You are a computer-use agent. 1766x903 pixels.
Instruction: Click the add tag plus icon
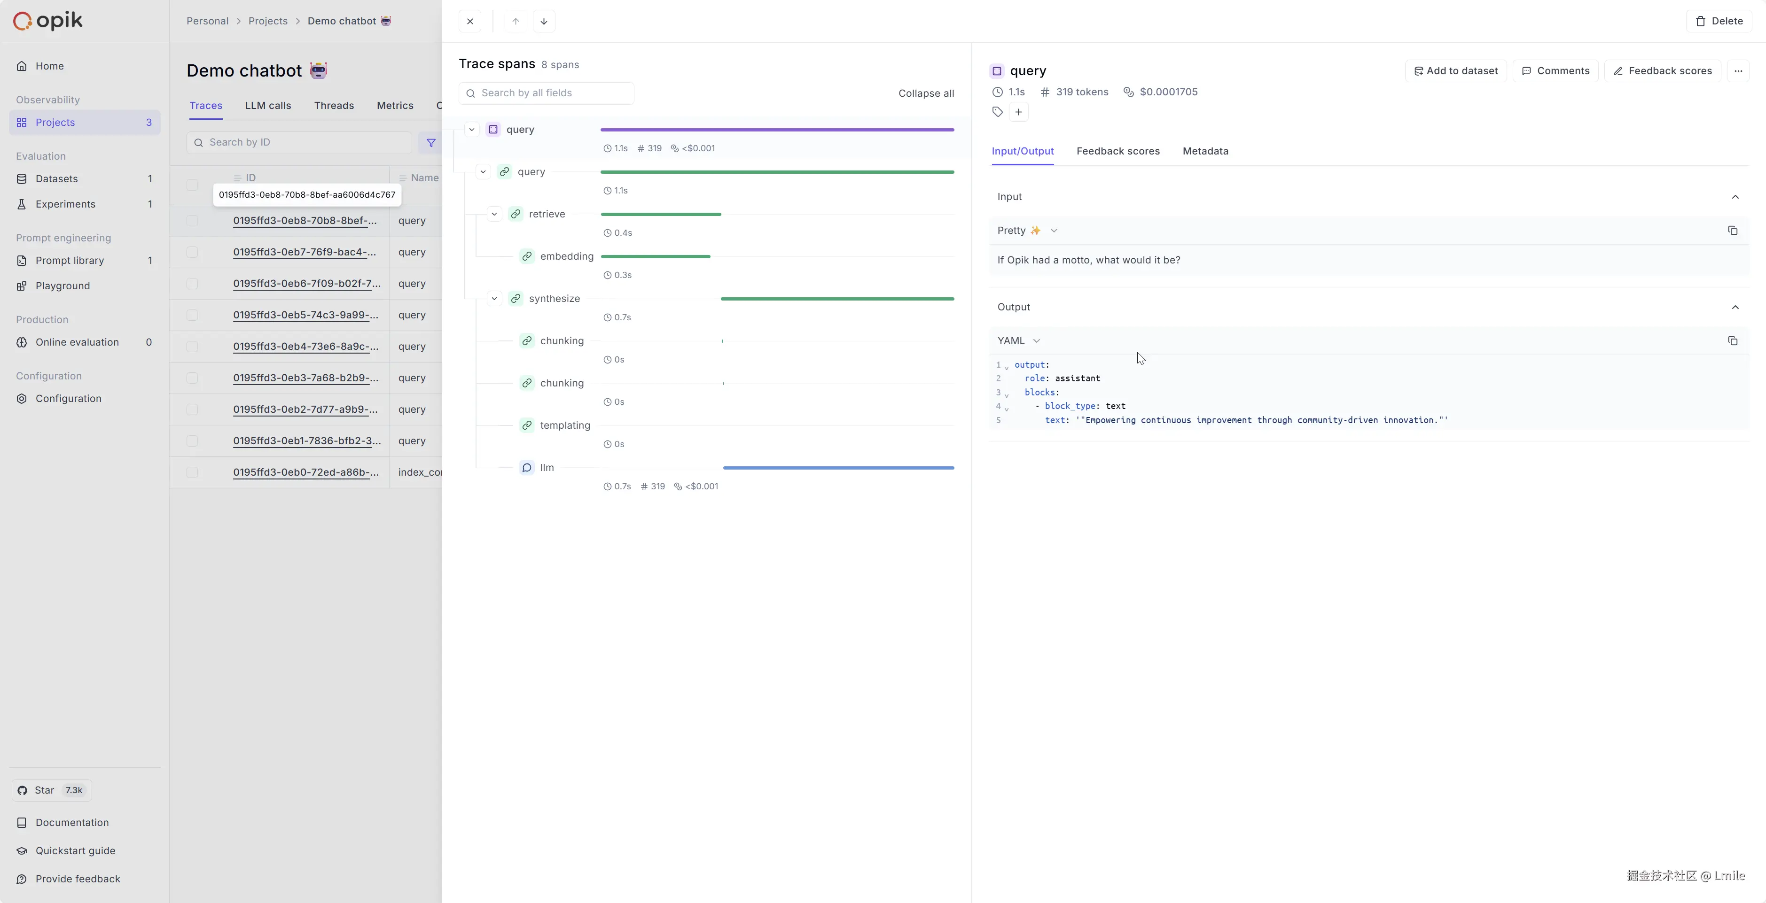1019,112
